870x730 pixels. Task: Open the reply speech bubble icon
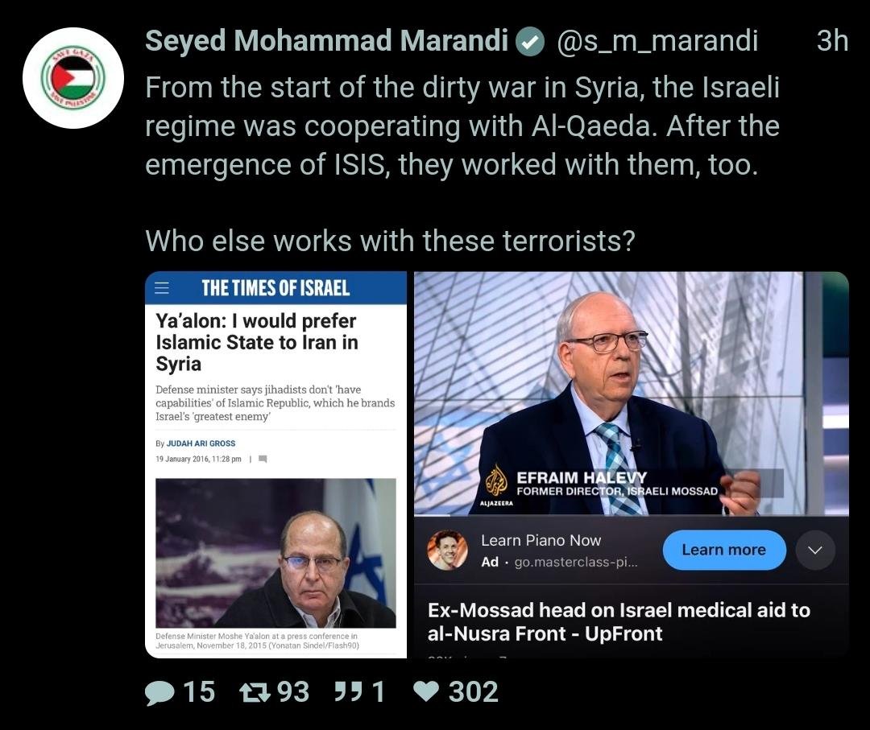click(159, 692)
